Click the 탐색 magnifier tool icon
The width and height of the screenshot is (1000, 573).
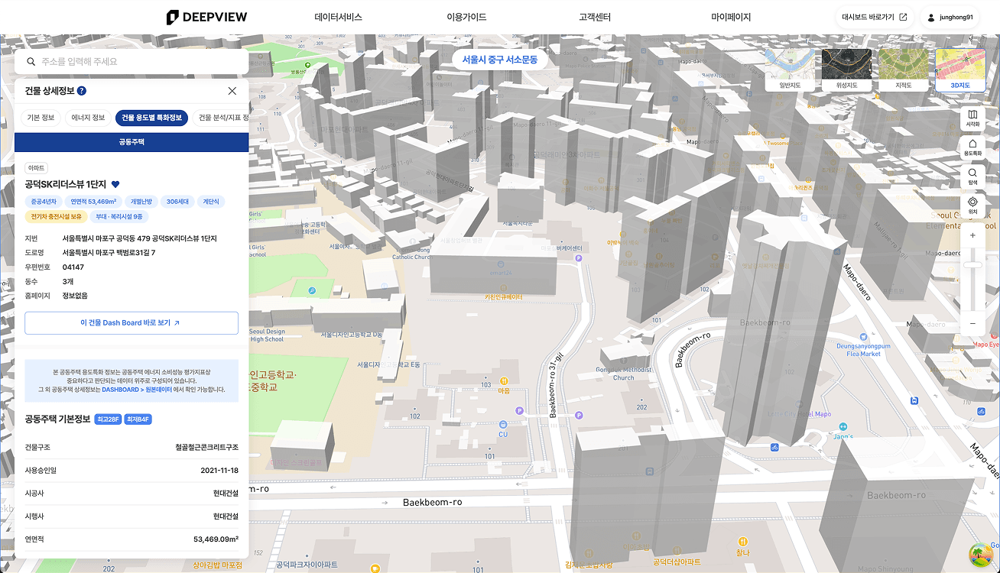[972, 176]
